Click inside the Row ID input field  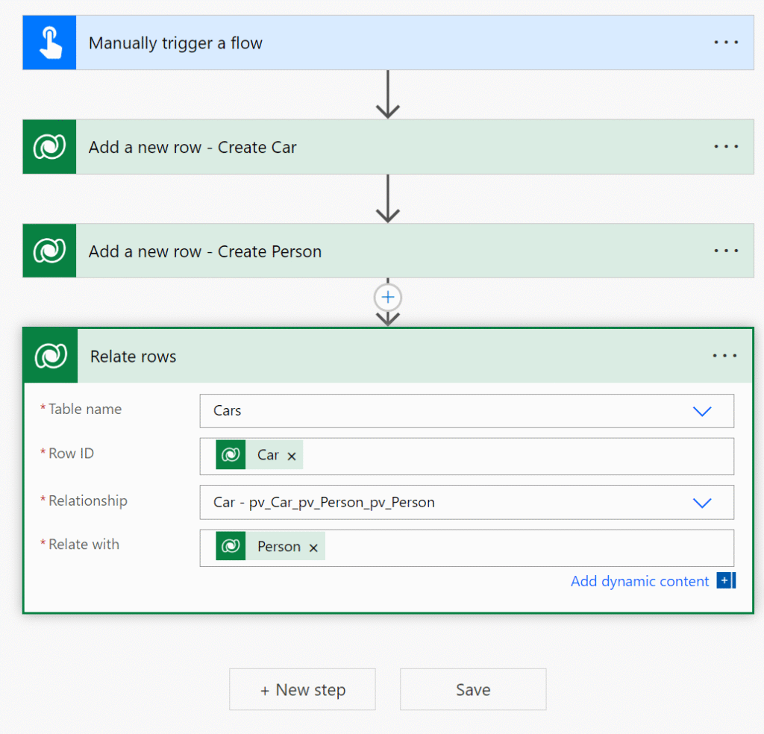tap(467, 457)
